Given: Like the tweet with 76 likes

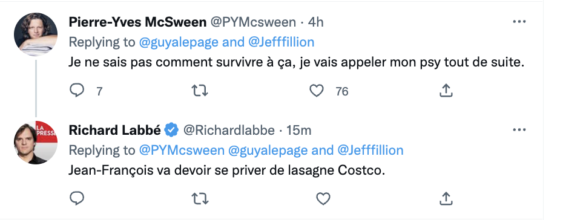Looking at the screenshot, I should coord(317,91).
